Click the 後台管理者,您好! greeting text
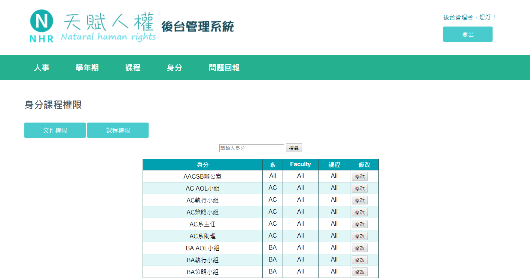The image size is (530, 278). click(x=470, y=17)
